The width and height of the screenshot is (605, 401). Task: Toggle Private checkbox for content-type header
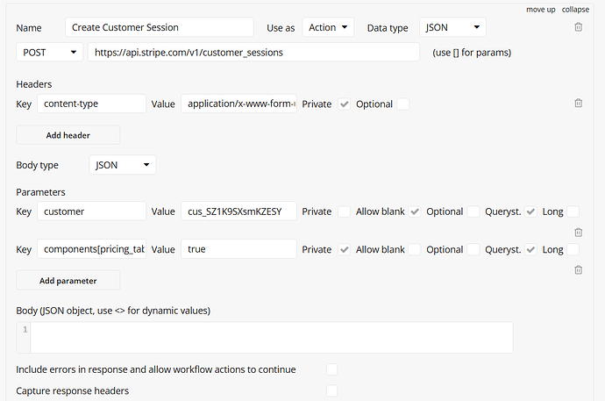345,104
